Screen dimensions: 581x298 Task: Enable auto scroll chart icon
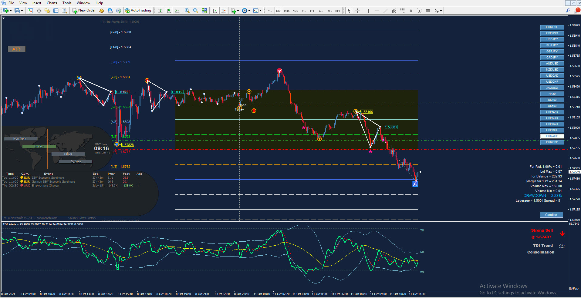click(215, 11)
